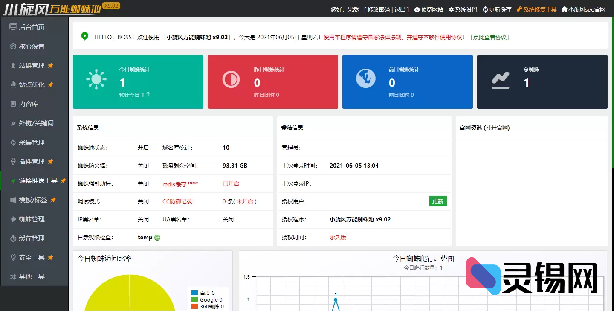Image resolution: width=614 pixels, height=311 pixels.
Task: Click the 预览网站 eye icon in top bar
Action: coord(418,9)
